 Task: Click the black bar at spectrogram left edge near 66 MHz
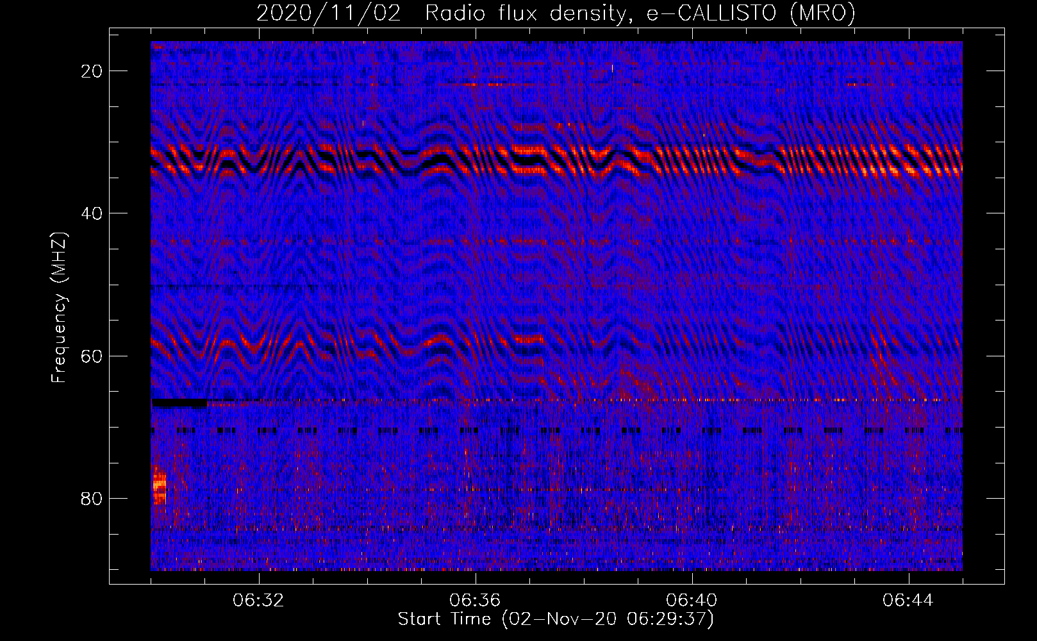(x=179, y=403)
